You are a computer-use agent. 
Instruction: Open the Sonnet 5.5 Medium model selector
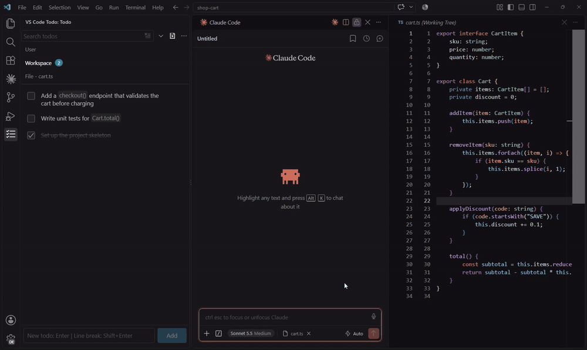[x=251, y=333]
